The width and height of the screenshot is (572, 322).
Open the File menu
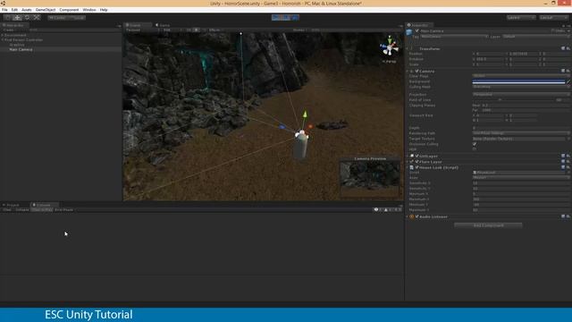[4, 10]
